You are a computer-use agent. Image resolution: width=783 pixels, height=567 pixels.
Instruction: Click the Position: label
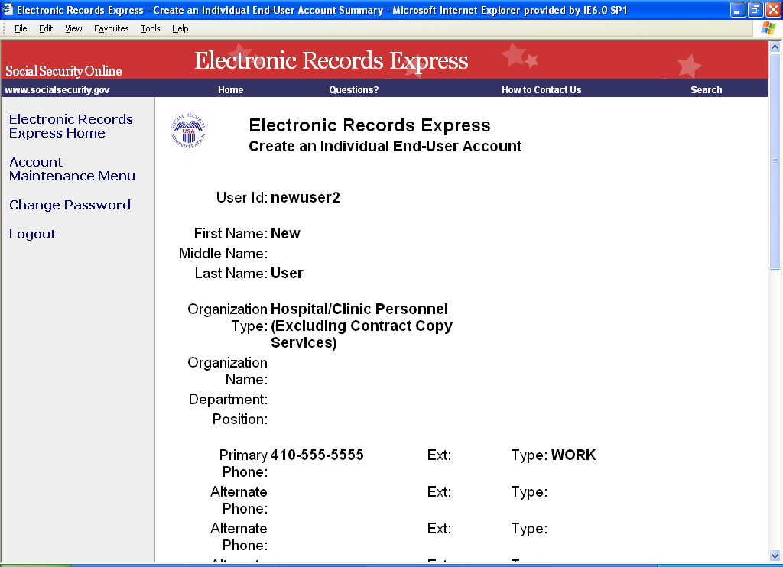pyautogui.click(x=239, y=420)
